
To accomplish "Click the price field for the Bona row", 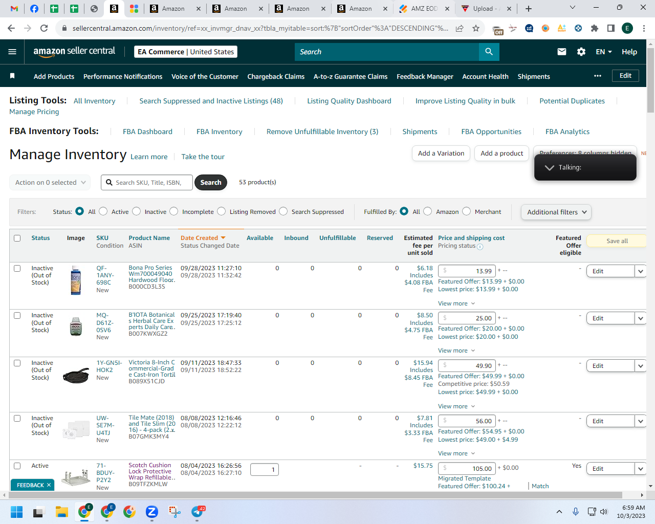I will (467, 271).
